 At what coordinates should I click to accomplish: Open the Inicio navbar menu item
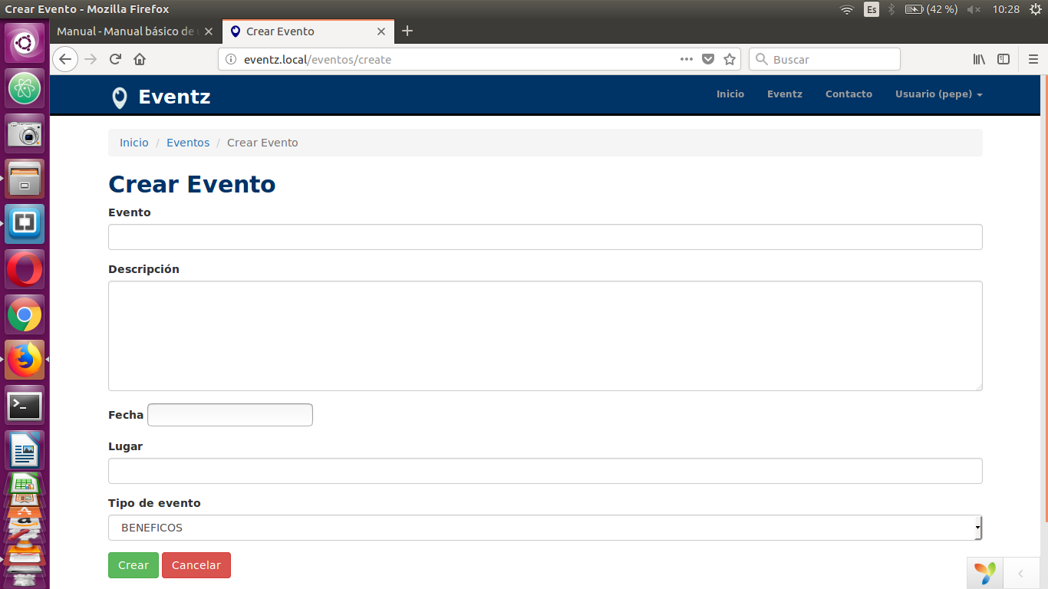tap(730, 94)
